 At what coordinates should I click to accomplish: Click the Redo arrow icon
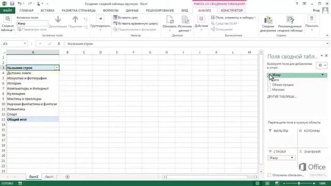click(x=30, y=4)
